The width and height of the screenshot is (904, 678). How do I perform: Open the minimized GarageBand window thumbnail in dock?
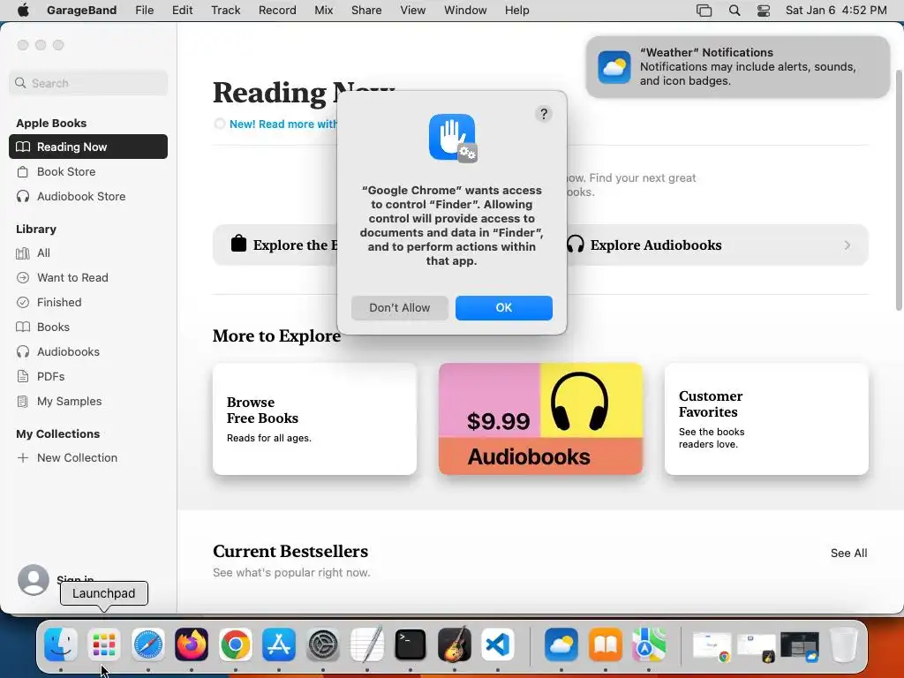click(756, 647)
